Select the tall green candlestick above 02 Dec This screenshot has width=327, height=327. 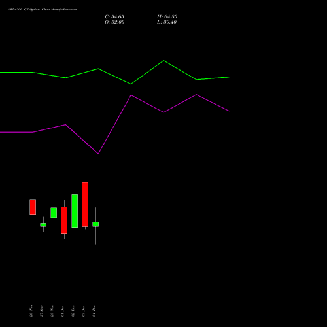click(x=75, y=211)
